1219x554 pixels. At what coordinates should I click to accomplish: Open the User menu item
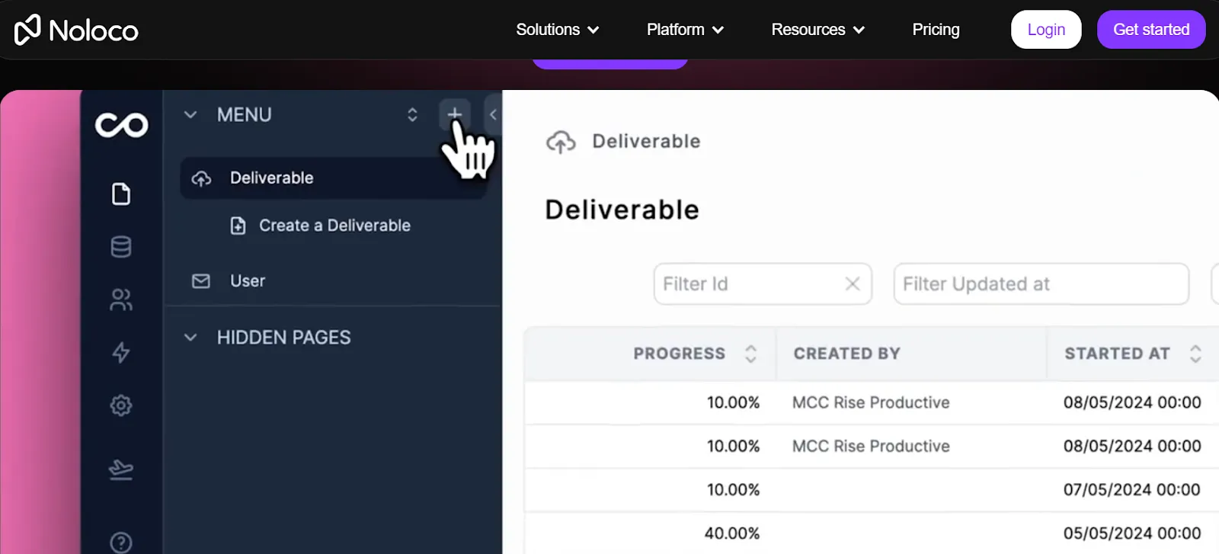247,280
